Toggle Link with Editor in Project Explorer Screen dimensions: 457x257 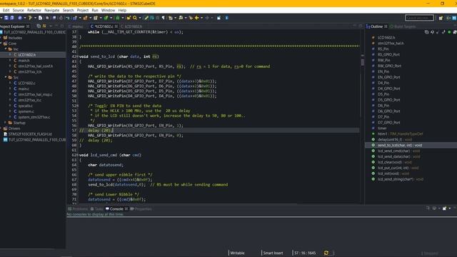pos(44,26)
